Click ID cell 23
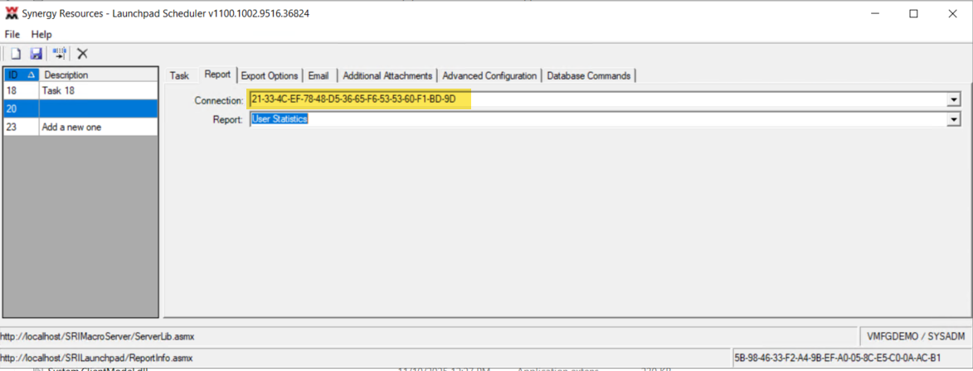 point(21,127)
